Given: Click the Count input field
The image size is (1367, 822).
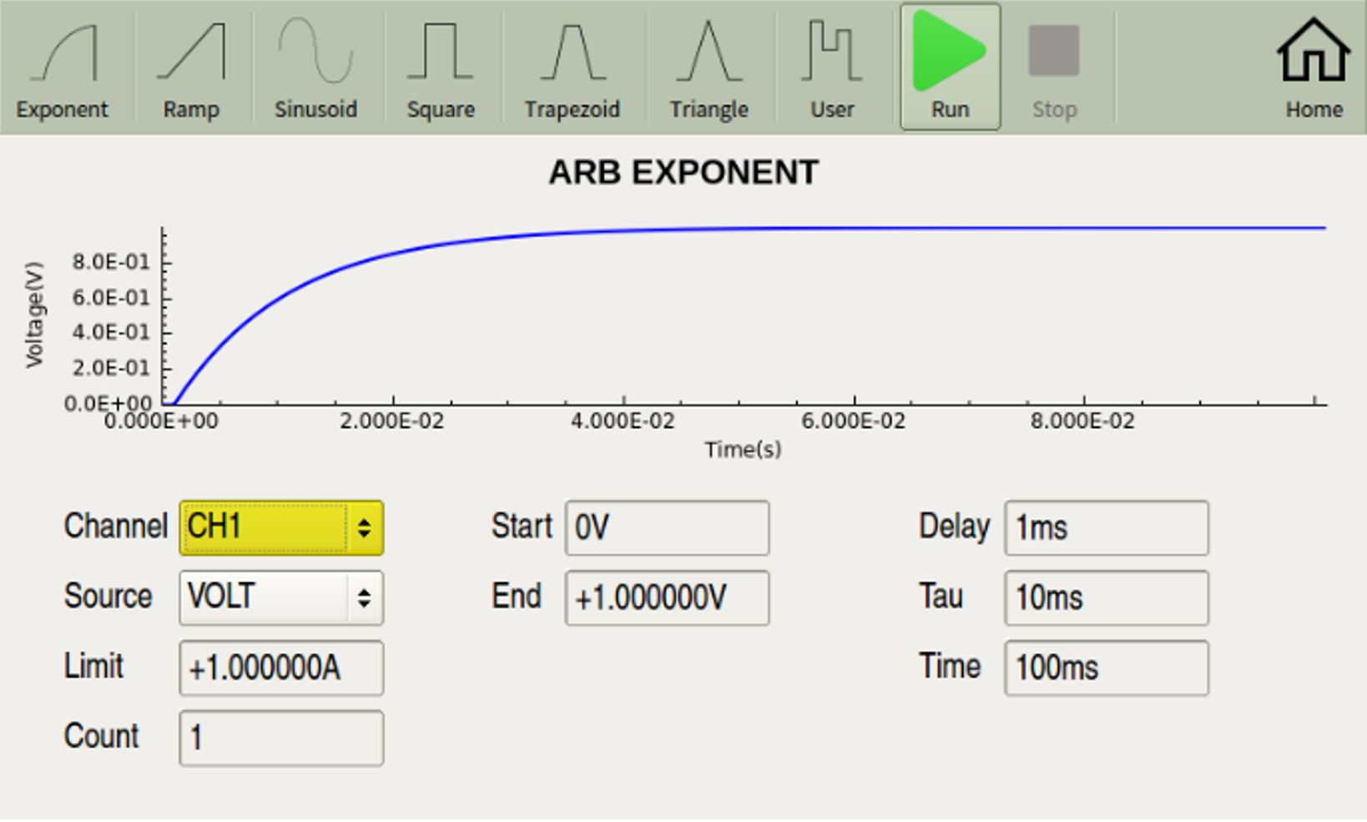Looking at the screenshot, I should pyautogui.click(x=281, y=738).
